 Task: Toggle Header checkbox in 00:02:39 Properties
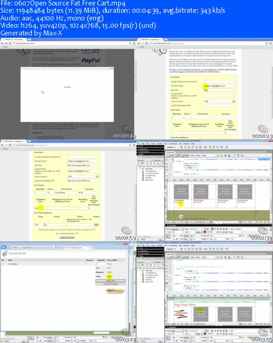(x=208, y=239)
